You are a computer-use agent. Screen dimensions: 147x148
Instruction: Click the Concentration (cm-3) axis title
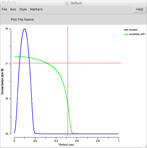pyautogui.click(x=2, y=82)
